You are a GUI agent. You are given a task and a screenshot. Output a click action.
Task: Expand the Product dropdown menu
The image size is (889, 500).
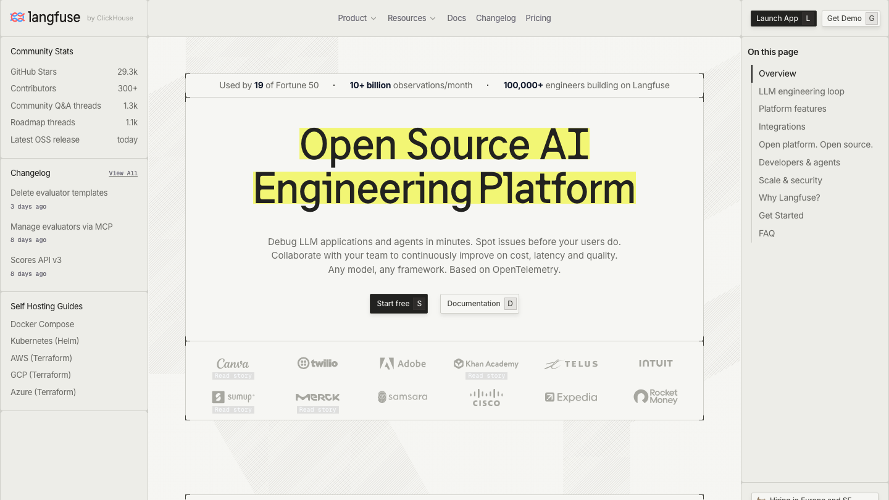[x=357, y=18]
